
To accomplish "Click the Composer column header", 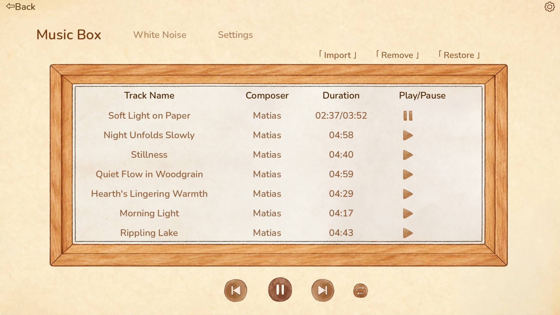I will 267,95.
